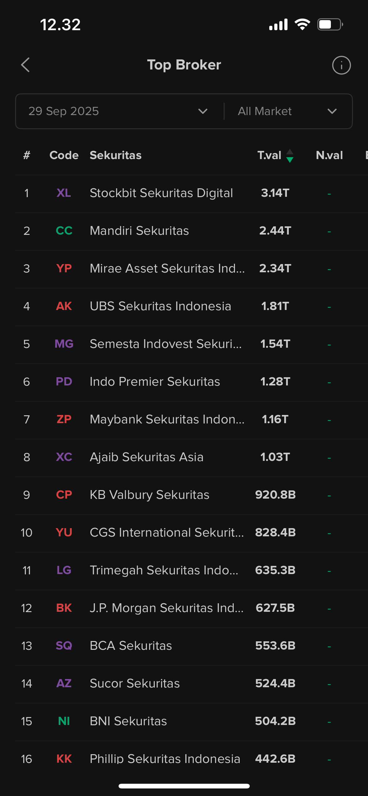The image size is (368, 796).
Task: Tap the home indicator bar
Action: coord(184,786)
